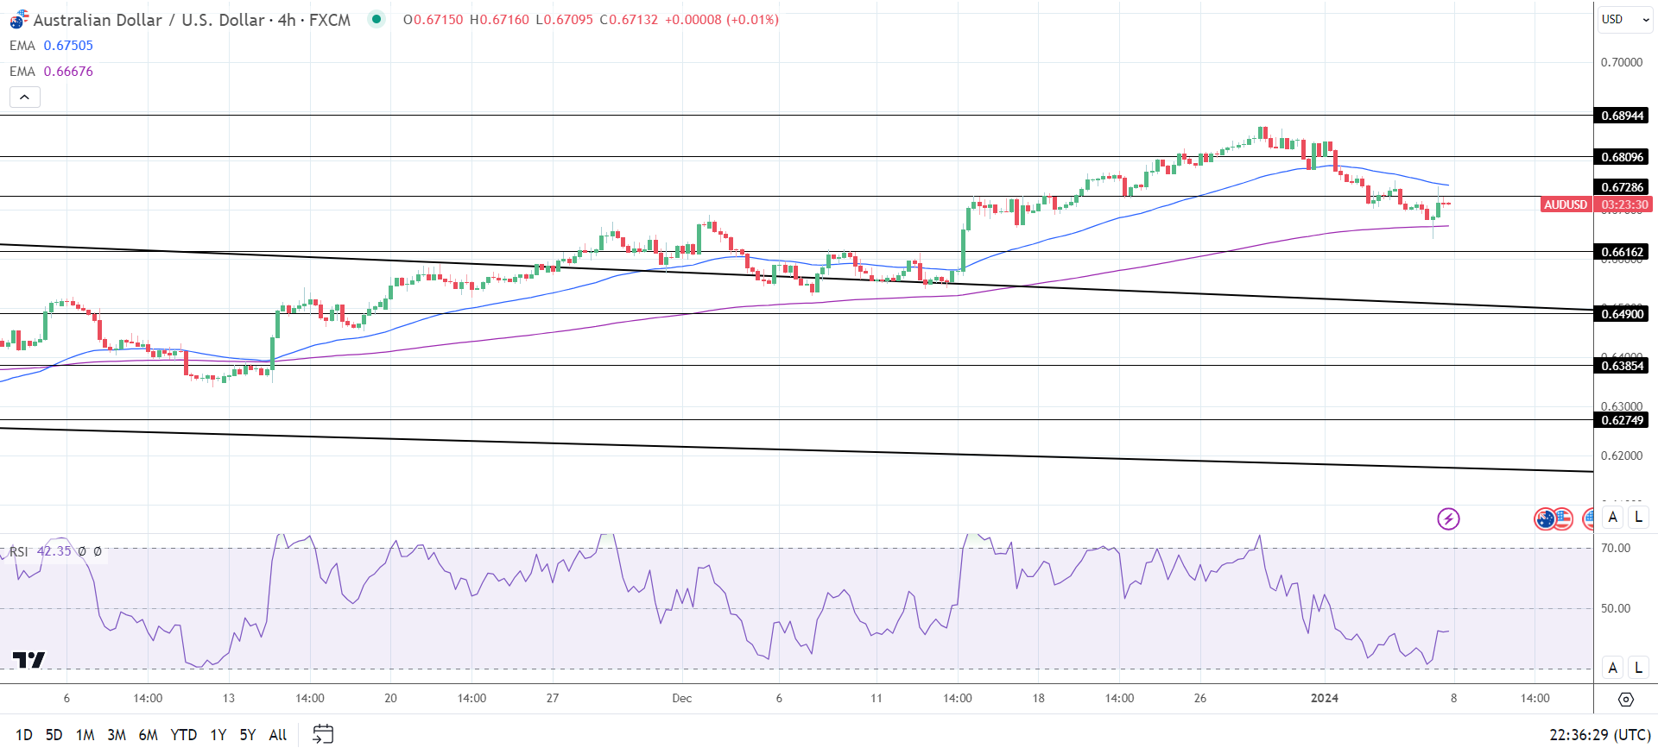Screen dimensions: 1658x754
Task: Click the 0.63854 price level label
Action: point(1622,366)
